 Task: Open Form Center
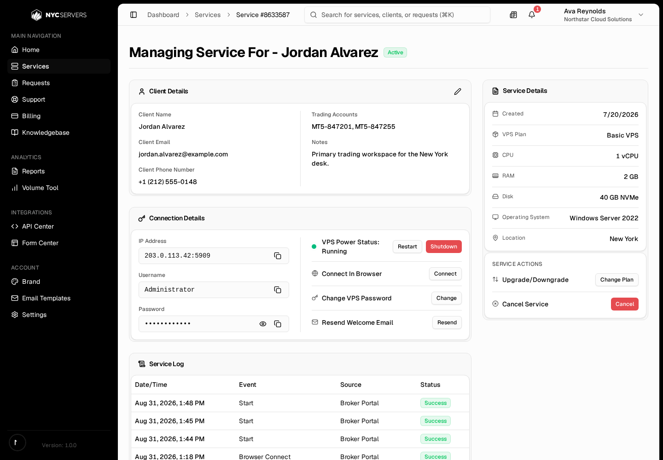[59, 243]
